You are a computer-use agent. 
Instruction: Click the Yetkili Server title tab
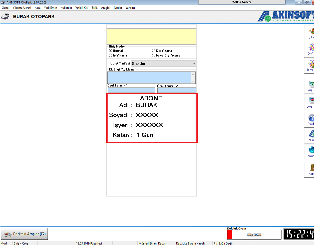[x=242, y=2]
